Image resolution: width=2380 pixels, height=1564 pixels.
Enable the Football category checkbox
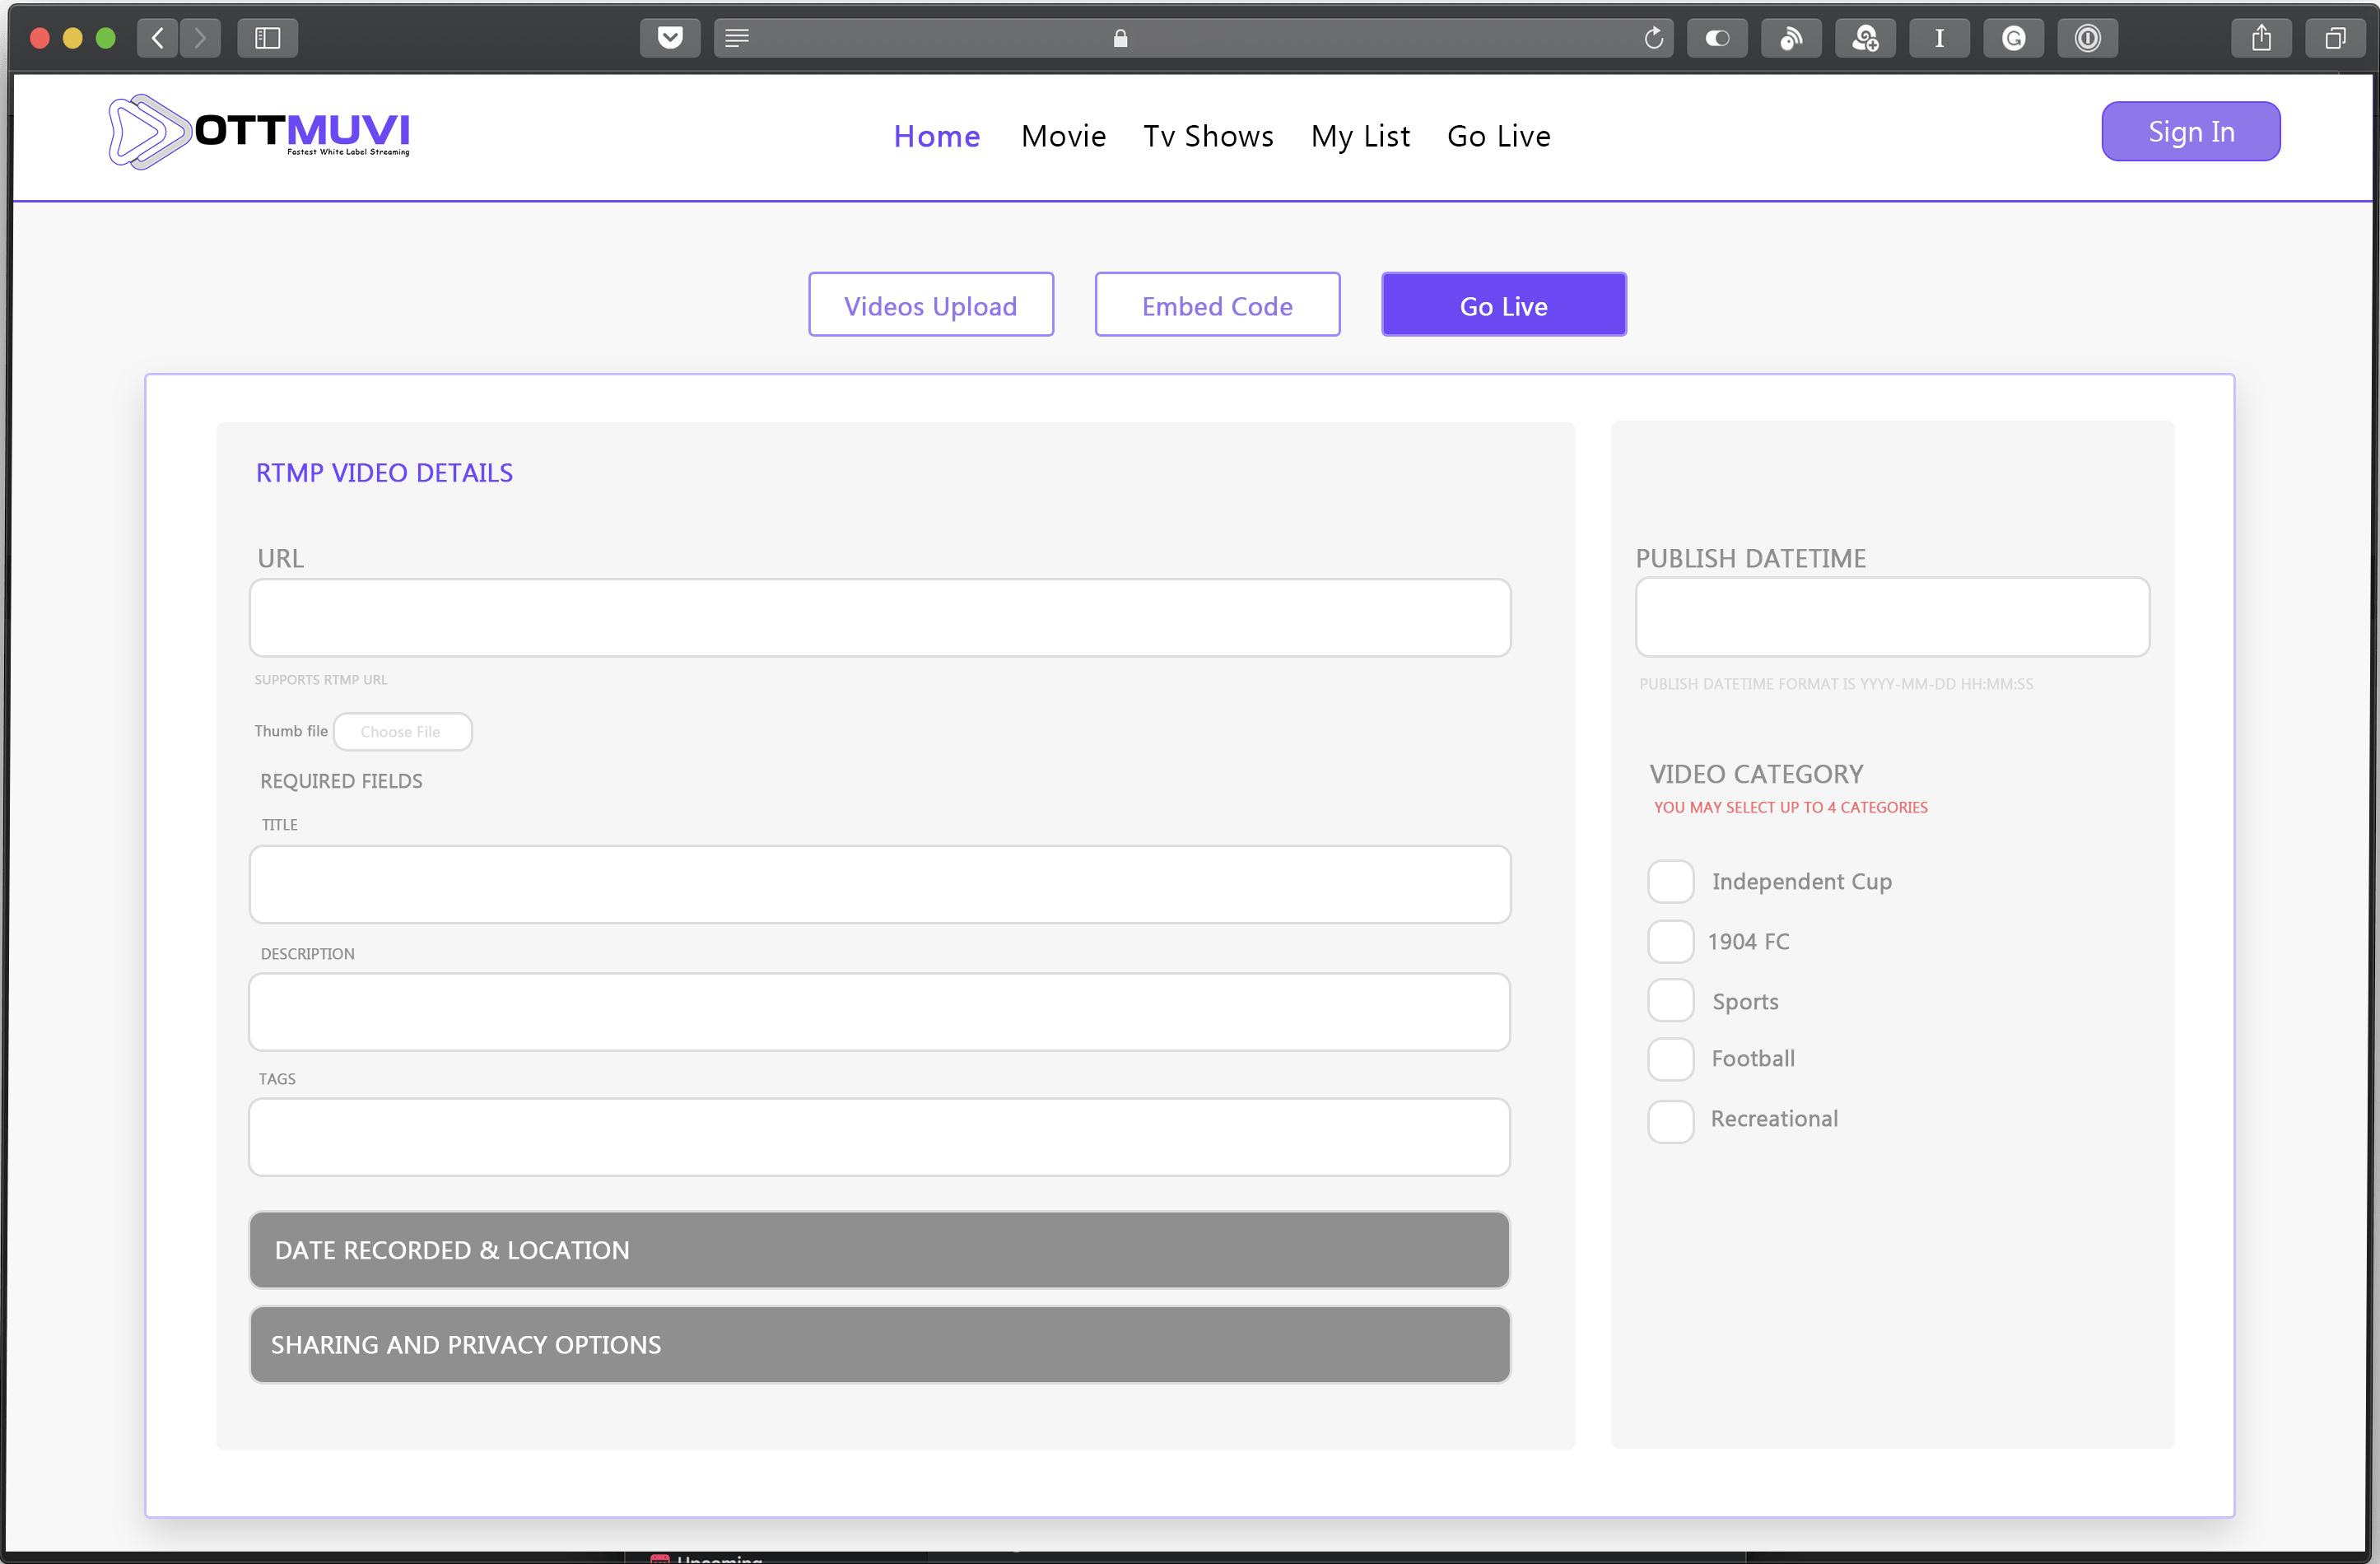pos(1670,1059)
